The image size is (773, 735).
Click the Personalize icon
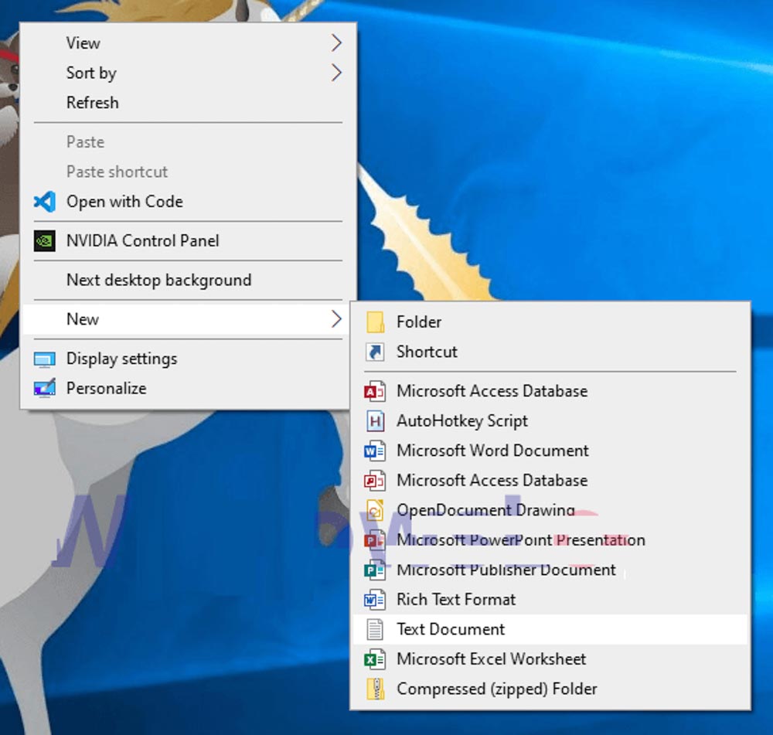click(x=45, y=389)
